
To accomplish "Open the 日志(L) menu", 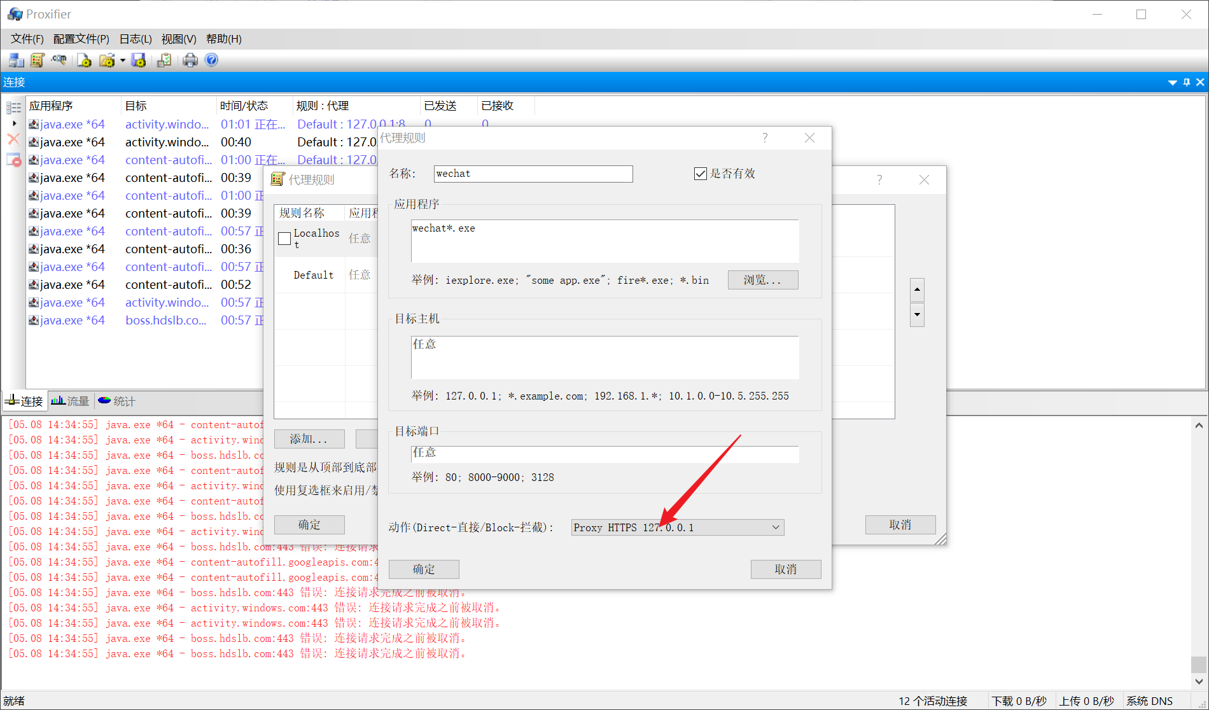I will click(x=134, y=39).
